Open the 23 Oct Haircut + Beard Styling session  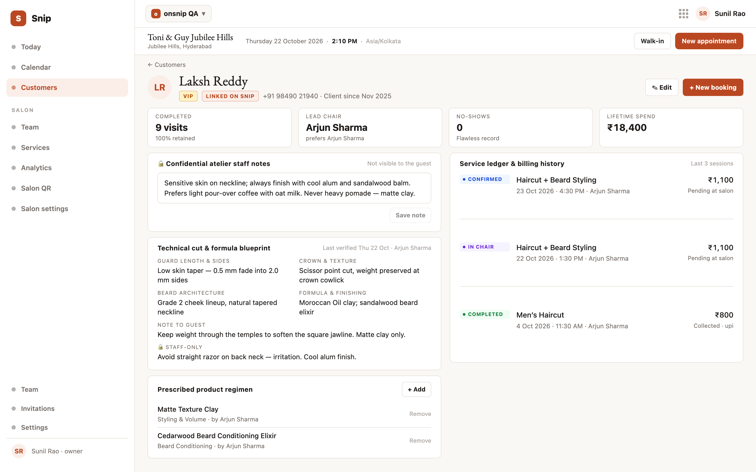(596, 185)
